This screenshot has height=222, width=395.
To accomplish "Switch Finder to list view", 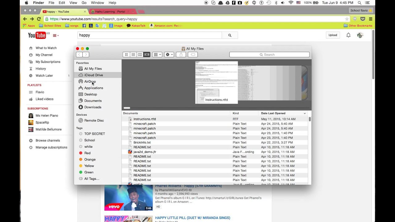I will click(x=133, y=55).
